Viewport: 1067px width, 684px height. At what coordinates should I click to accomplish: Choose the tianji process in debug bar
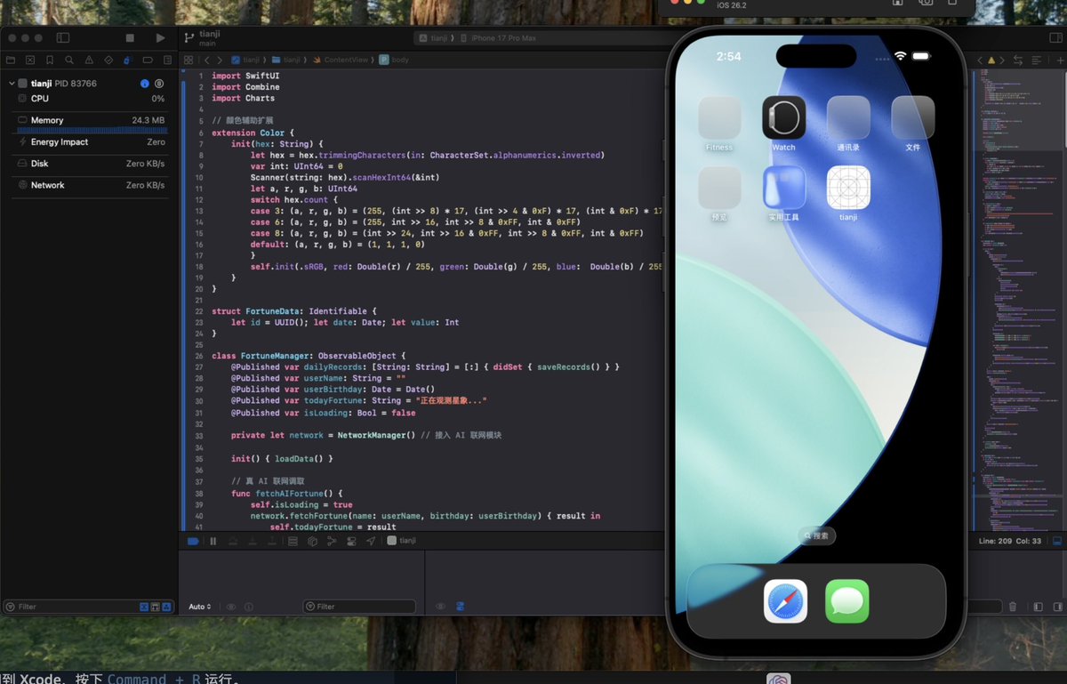[402, 541]
